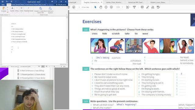This screenshot has height=110, width=195.
Task: Expand the Paste dropdown arrow in Word
Action: pos(4,13)
